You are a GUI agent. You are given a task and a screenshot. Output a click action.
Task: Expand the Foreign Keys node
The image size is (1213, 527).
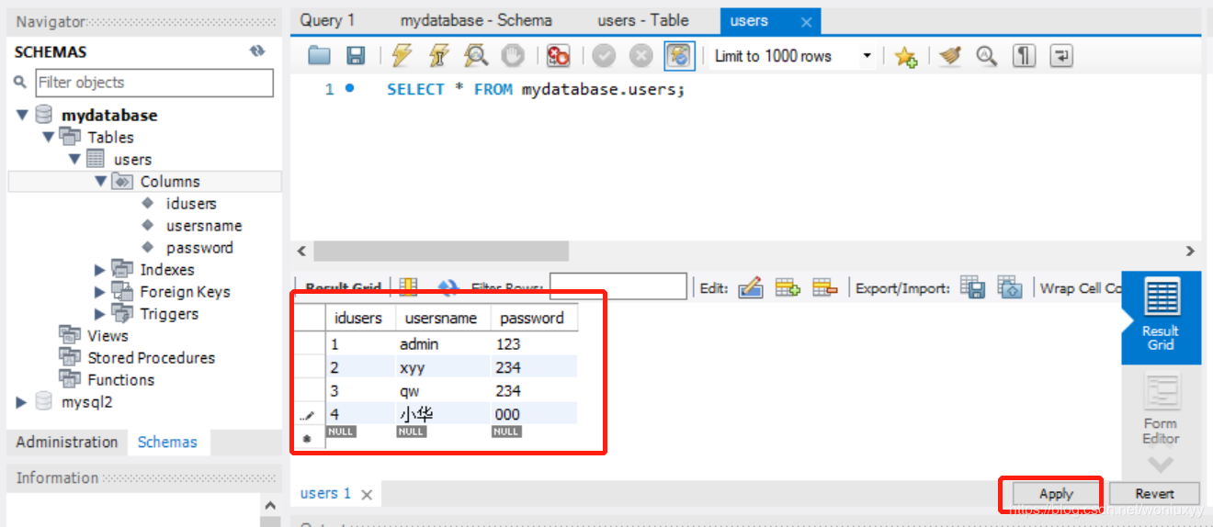tap(100, 292)
